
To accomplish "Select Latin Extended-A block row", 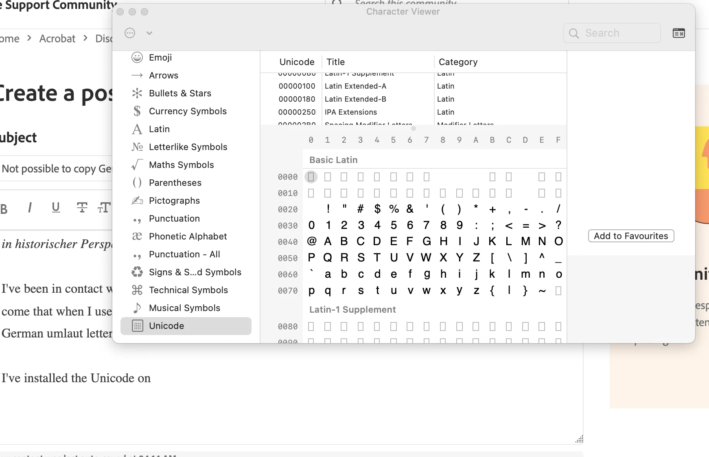I will click(414, 86).
